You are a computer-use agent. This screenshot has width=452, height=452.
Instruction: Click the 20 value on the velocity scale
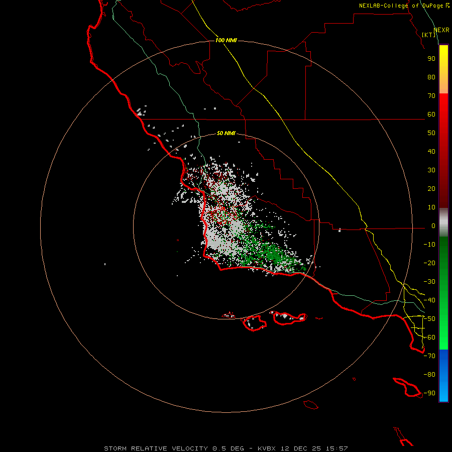click(431, 188)
